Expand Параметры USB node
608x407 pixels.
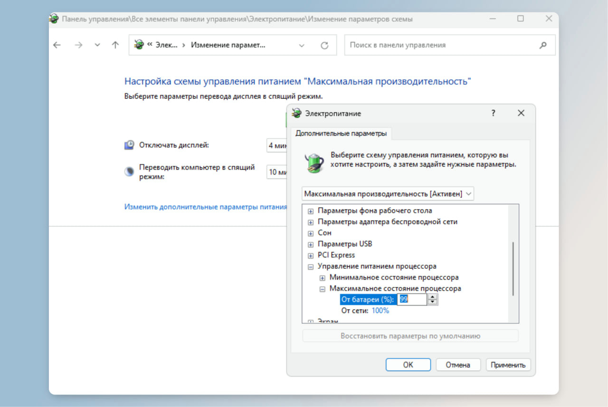(311, 244)
